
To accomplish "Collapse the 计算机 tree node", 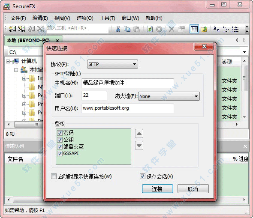I will coord(8,61).
